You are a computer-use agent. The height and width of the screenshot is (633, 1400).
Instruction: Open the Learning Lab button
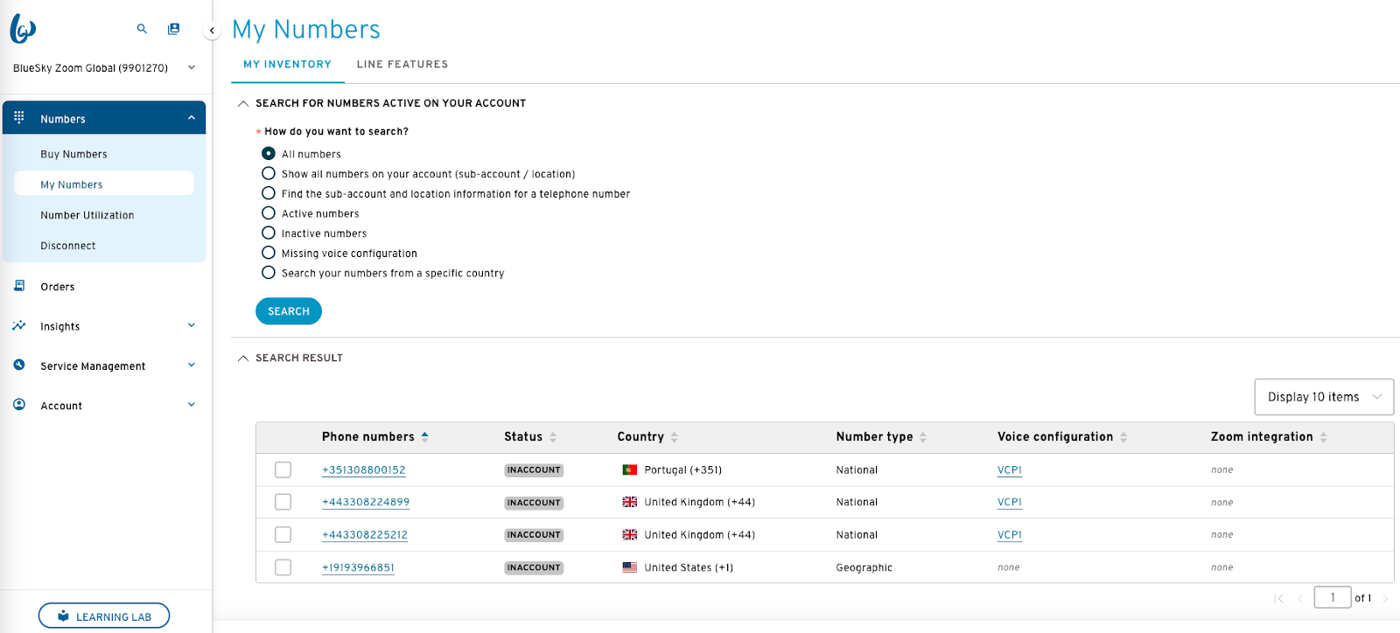[x=104, y=616]
